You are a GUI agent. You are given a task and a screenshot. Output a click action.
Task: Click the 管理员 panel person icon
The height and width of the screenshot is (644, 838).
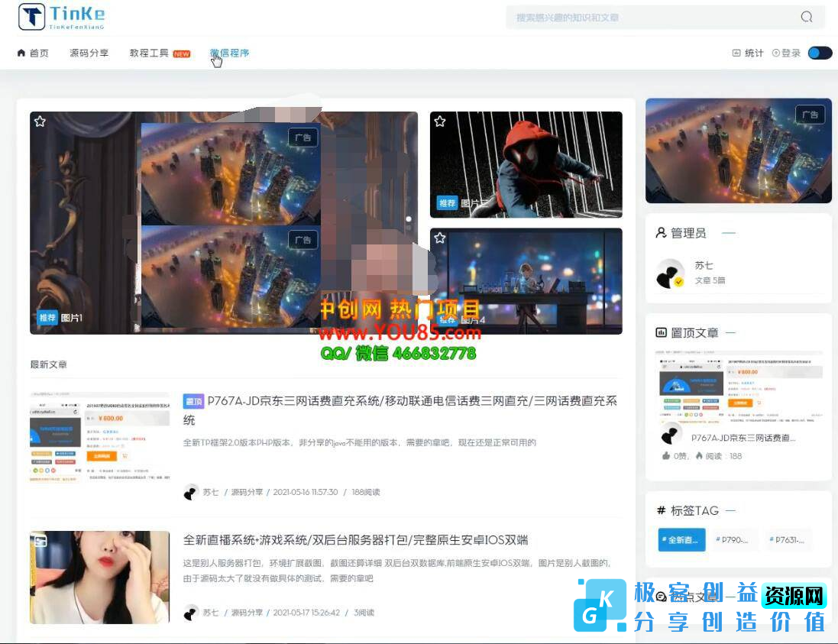click(x=659, y=232)
